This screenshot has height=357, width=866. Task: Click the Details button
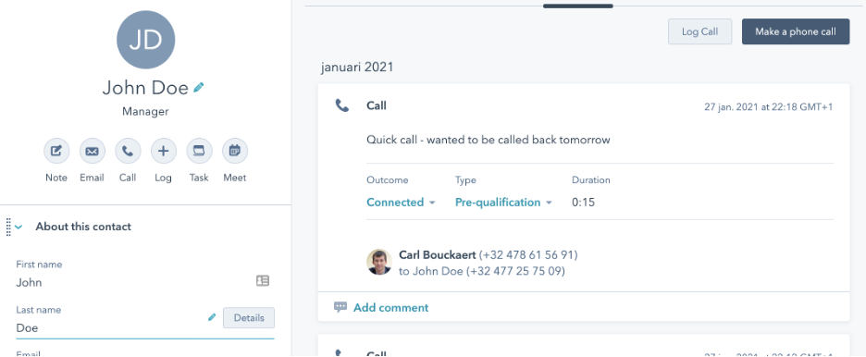point(249,318)
